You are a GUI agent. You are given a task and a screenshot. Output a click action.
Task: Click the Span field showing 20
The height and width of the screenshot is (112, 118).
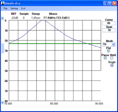point(109,30)
